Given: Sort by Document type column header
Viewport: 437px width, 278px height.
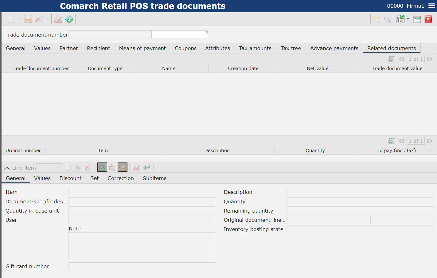Looking at the screenshot, I should [x=105, y=68].
